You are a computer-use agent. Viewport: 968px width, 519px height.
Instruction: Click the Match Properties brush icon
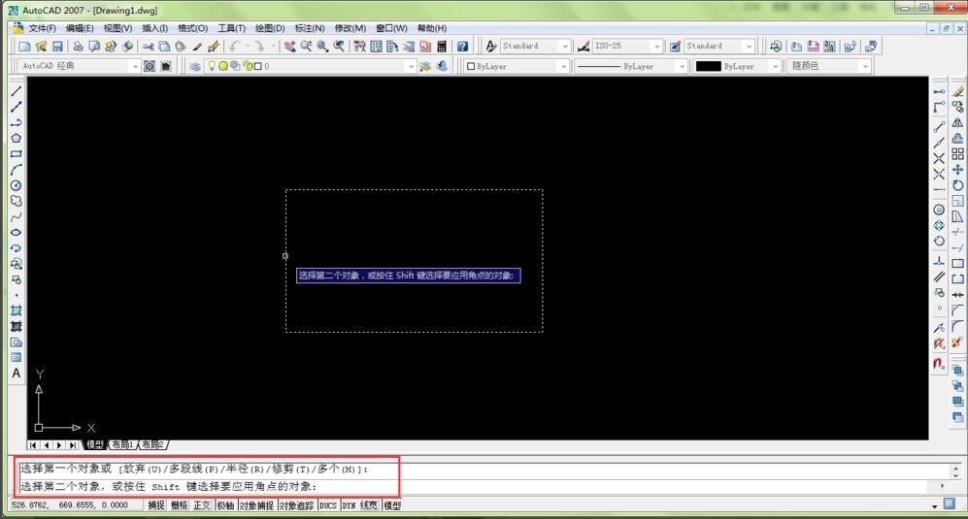(x=213, y=47)
